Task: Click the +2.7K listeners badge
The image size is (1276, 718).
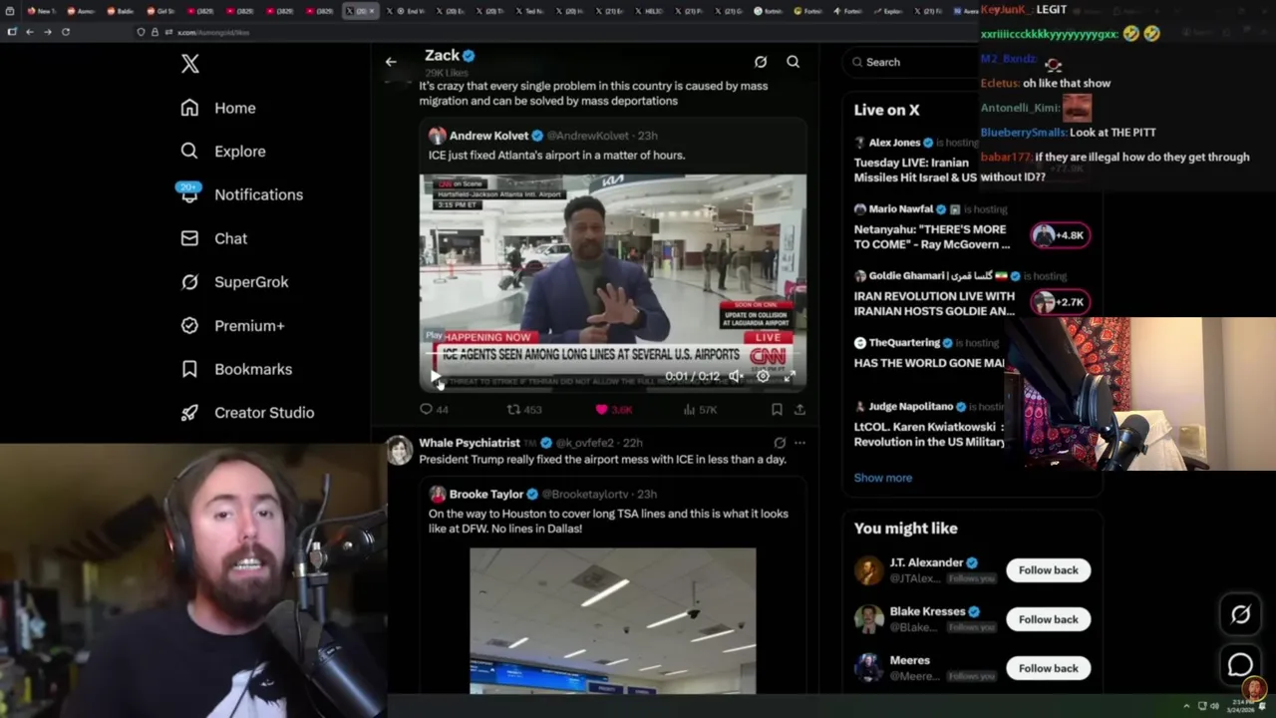Action: coord(1060,302)
